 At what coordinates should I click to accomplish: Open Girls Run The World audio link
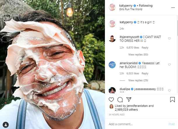(x=131, y=9)
